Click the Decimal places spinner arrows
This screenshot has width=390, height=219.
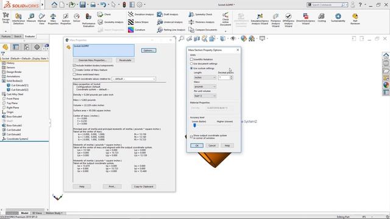232,77
